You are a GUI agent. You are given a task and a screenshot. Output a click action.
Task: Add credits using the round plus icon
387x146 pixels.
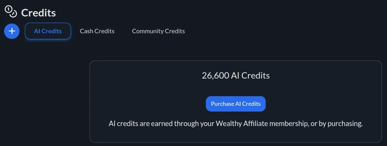click(12, 31)
